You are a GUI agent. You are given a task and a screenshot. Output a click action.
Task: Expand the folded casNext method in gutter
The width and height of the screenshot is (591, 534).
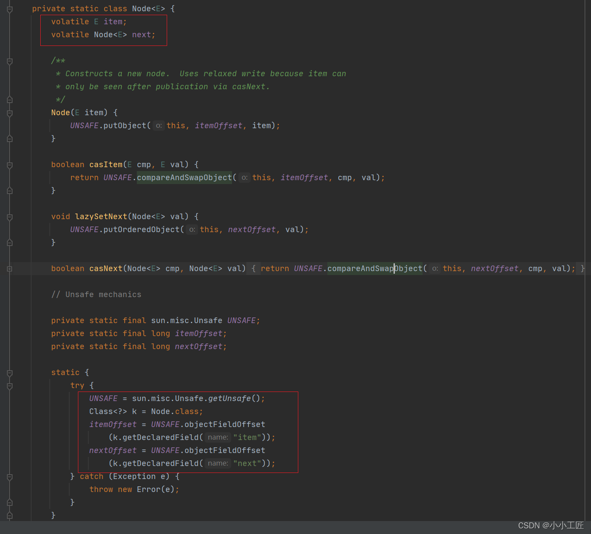click(x=10, y=269)
